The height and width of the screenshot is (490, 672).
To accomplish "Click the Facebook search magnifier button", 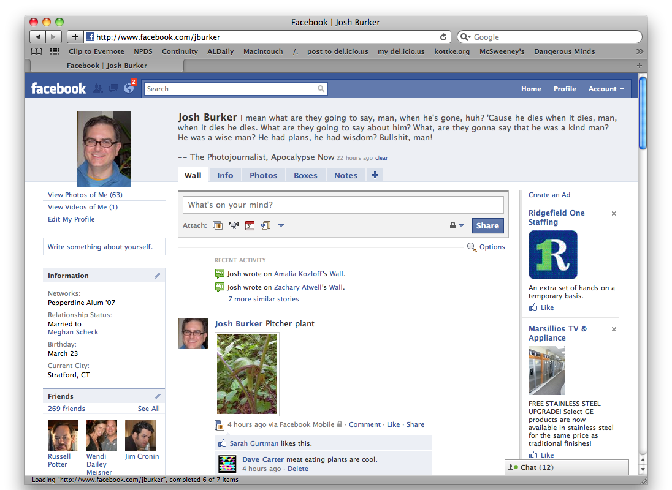I will pyautogui.click(x=321, y=89).
